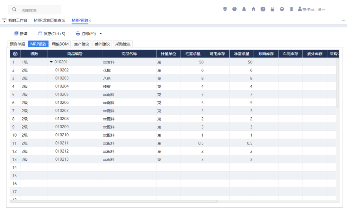
Task: Click the exit door icon in the top bar
Action: [291, 9]
